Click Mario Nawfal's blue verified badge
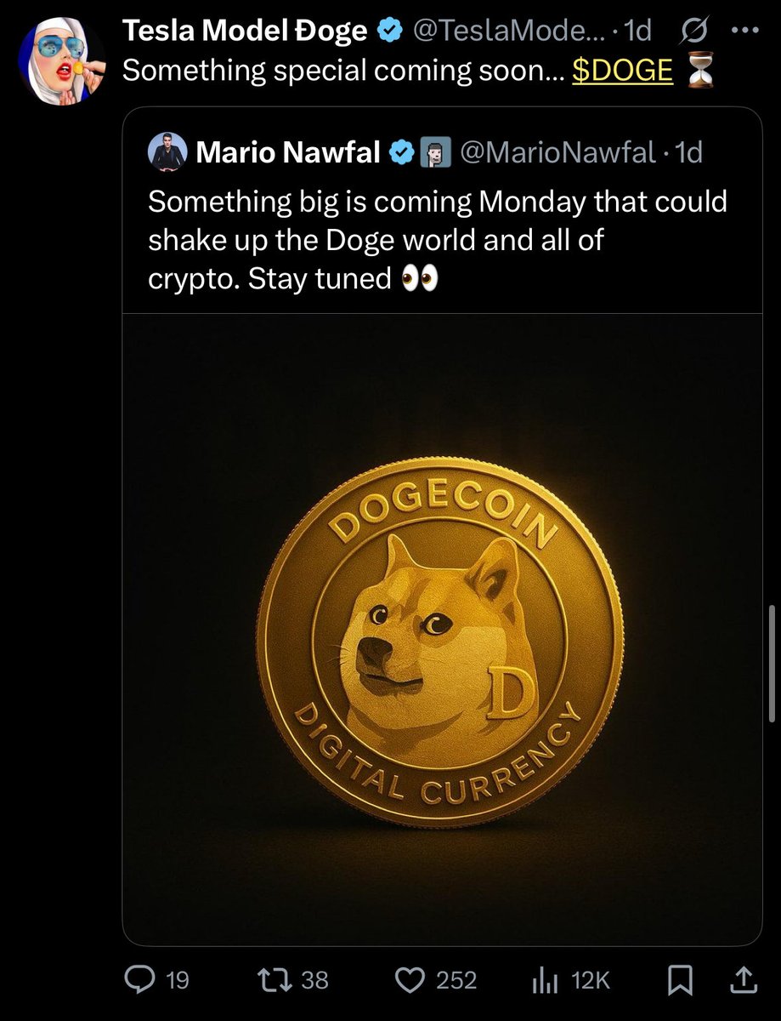The height and width of the screenshot is (1021, 781). (x=401, y=153)
